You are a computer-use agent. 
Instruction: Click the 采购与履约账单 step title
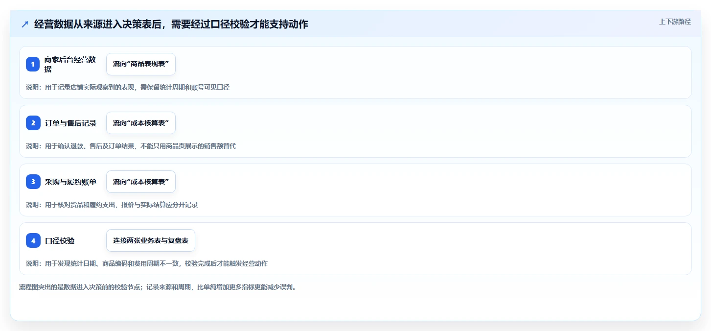(x=70, y=182)
